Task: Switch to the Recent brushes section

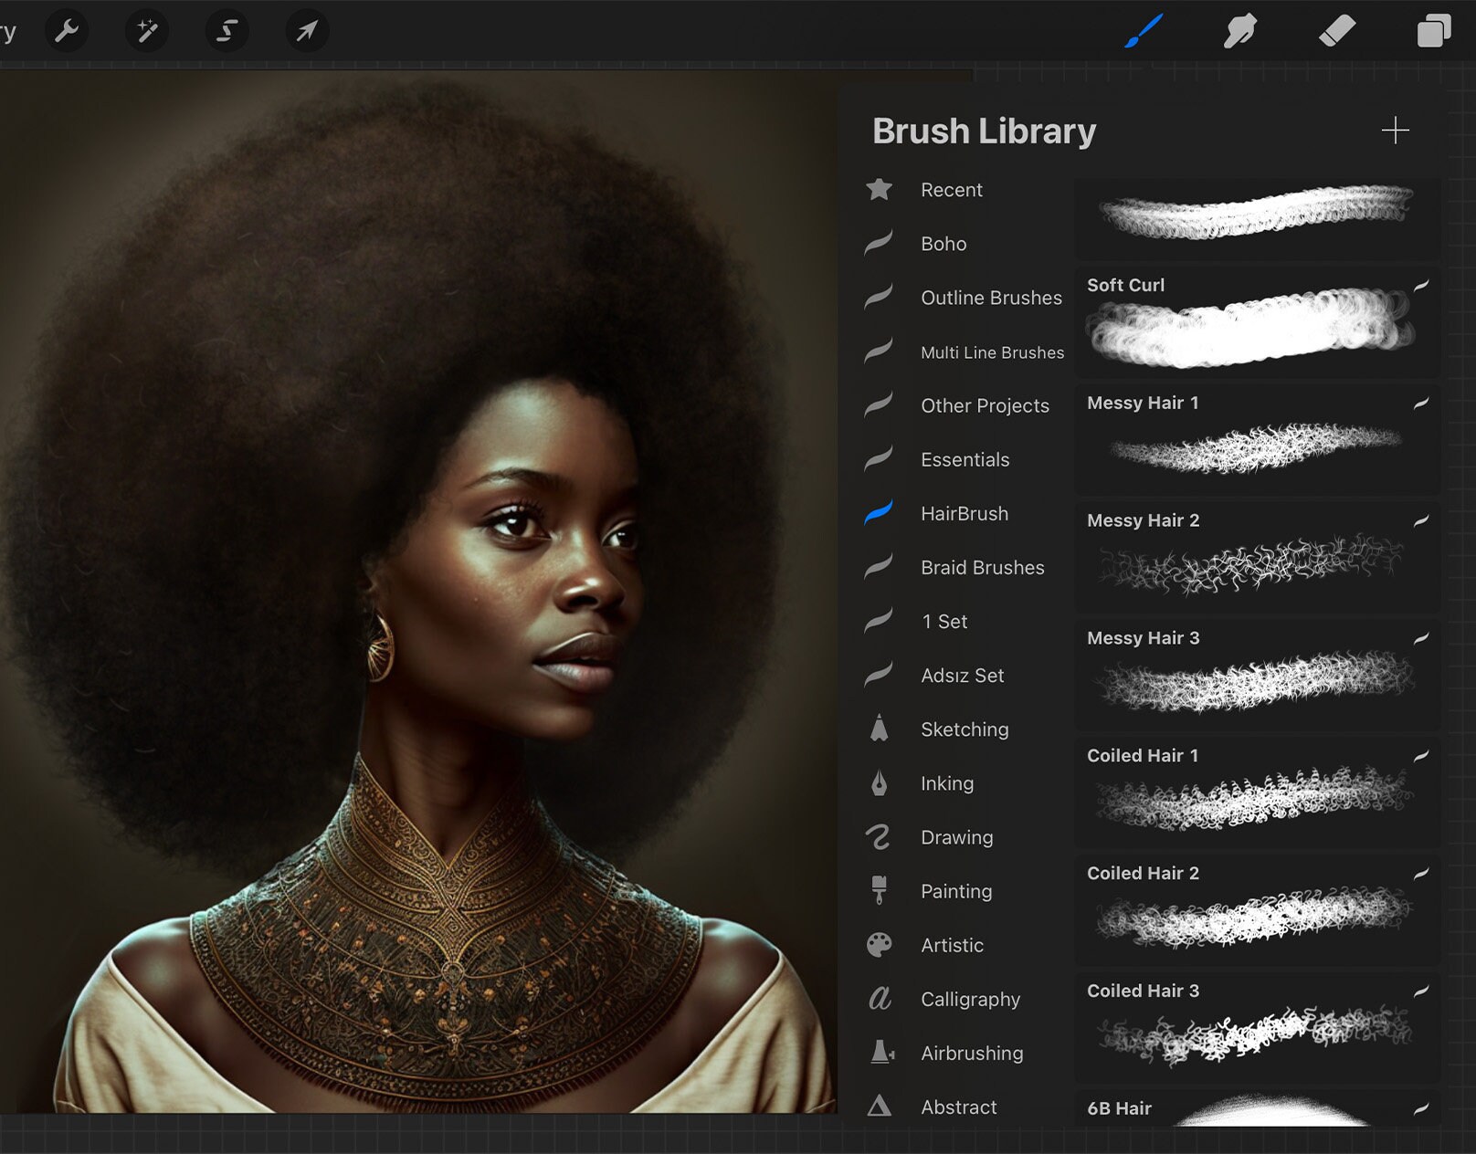Action: point(951,190)
